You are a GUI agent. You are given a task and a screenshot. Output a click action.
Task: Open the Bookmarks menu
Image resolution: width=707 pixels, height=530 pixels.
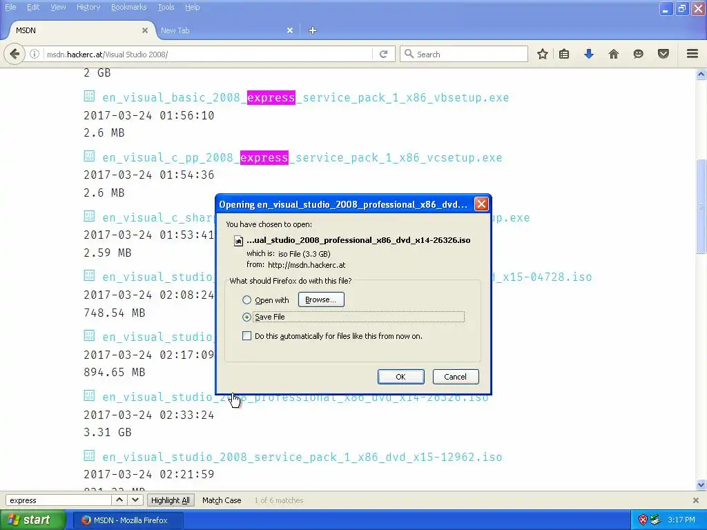click(129, 7)
